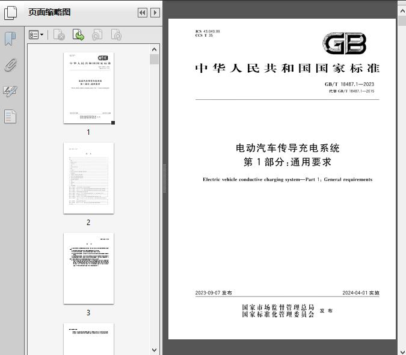Select page 1 thumbnail
This screenshot has width=406, height=355.
88,88
